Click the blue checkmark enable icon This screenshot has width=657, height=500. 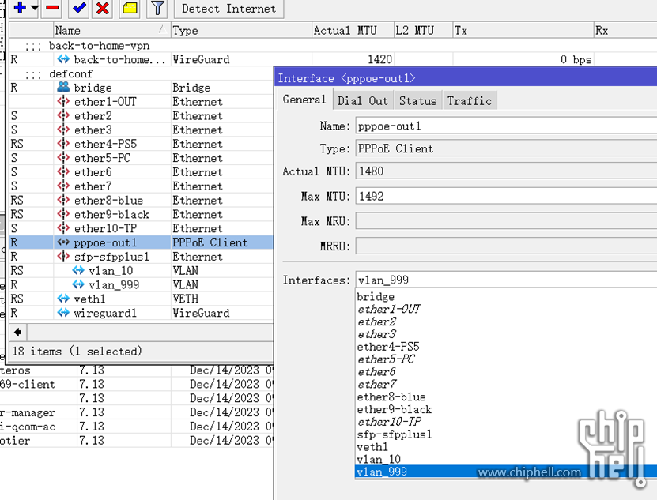tap(79, 8)
